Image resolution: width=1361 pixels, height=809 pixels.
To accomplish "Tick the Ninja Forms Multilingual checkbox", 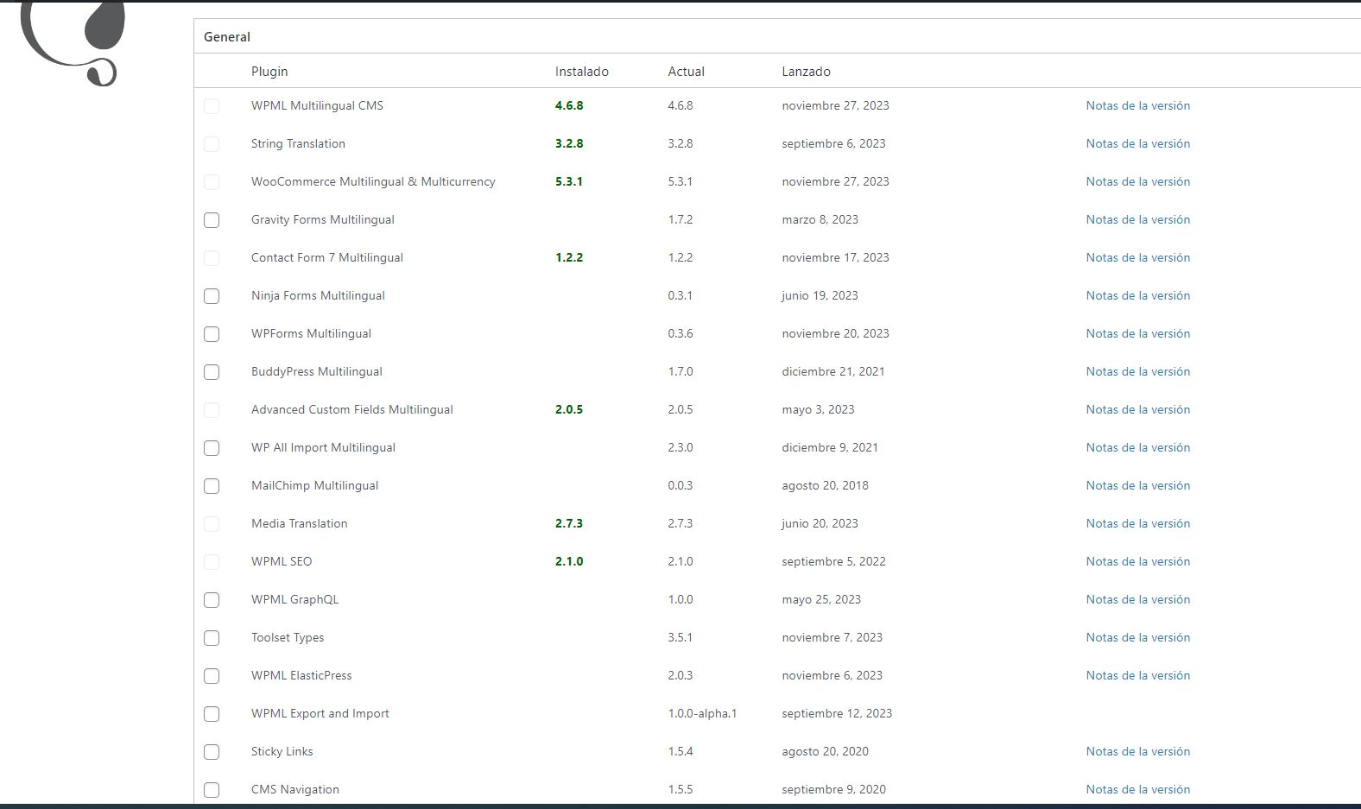I will 212,296.
